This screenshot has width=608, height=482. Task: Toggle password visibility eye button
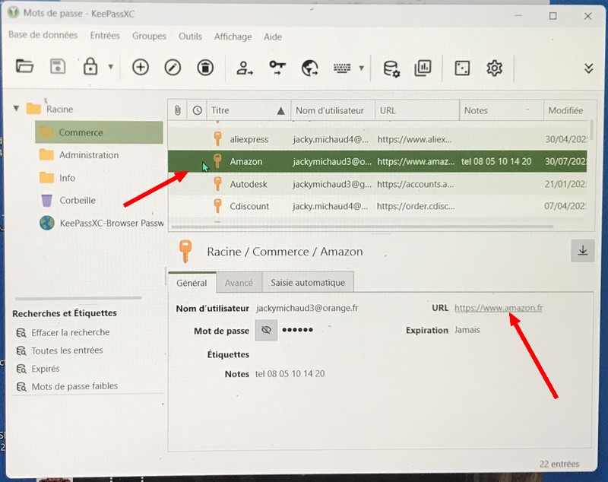coord(266,331)
